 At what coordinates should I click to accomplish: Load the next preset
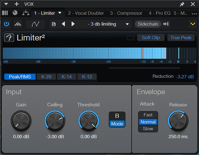(x=73, y=24)
